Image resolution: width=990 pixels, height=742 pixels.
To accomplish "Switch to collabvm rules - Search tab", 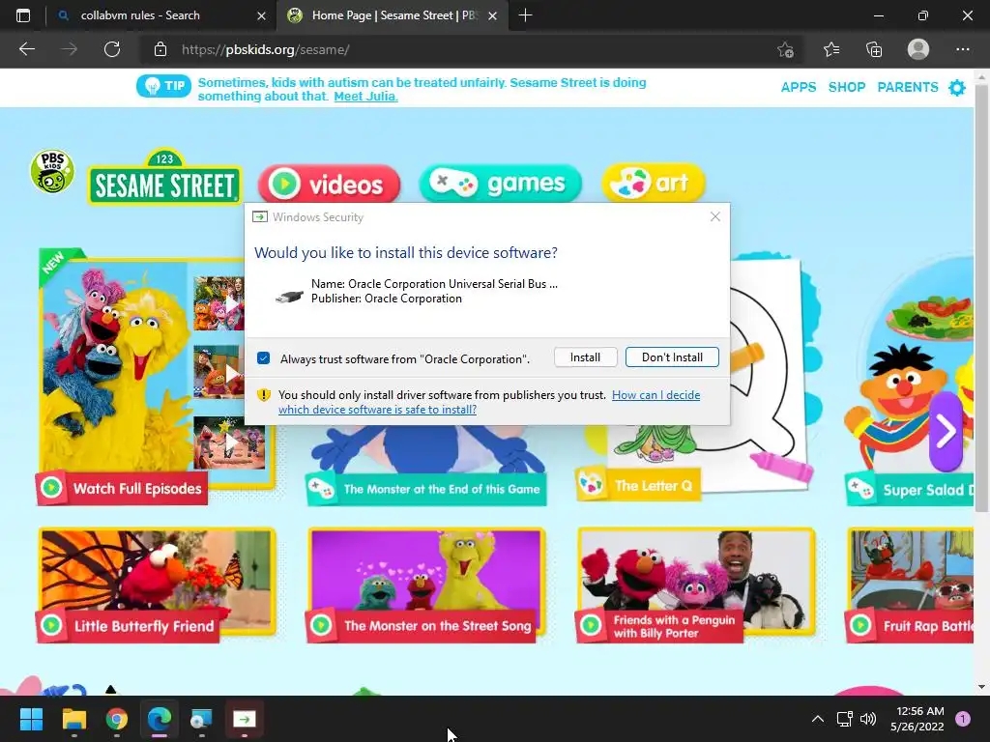I will tap(140, 15).
